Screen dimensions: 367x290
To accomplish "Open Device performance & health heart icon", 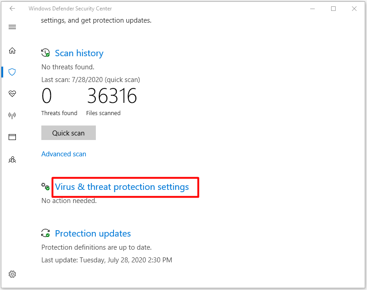I will click(12, 94).
